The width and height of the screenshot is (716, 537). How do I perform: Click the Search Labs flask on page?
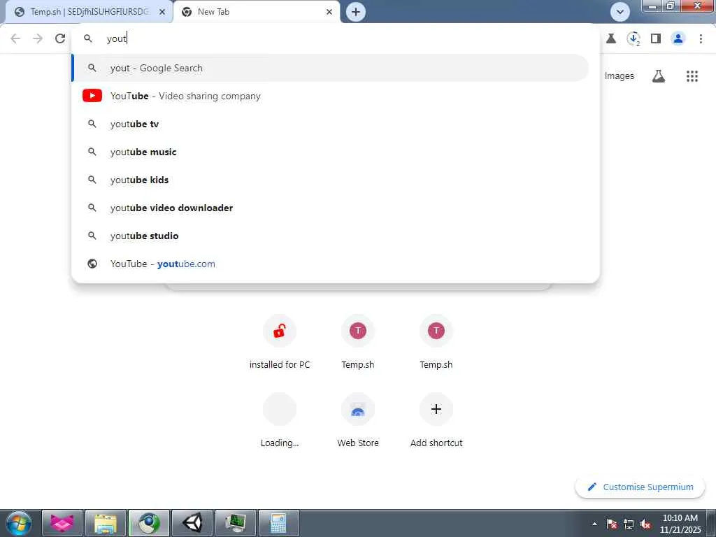(x=659, y=76)
